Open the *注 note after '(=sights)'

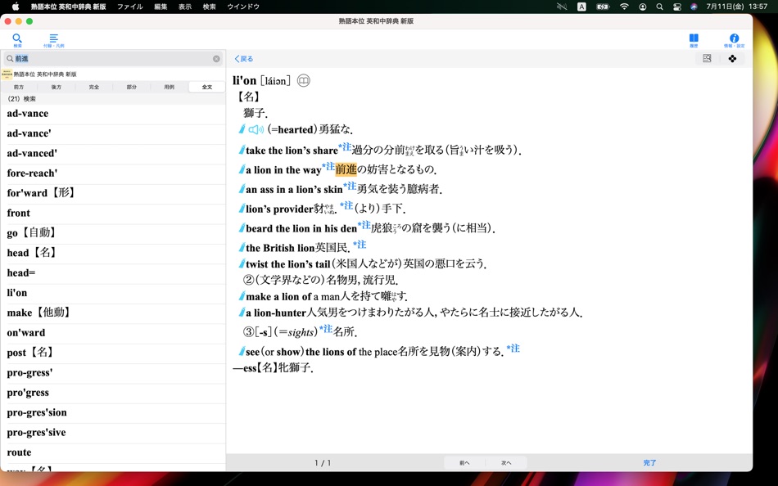[326, 329]
